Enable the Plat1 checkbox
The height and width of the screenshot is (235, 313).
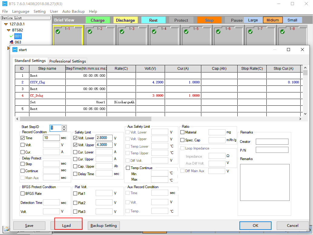[x=75, y=193]
